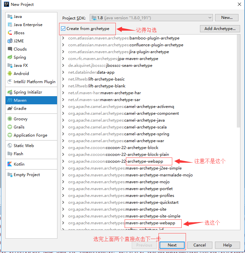Select maven-archetype-site-simple row
Viewport: 245px width, 253px height.
click(149, 216)
